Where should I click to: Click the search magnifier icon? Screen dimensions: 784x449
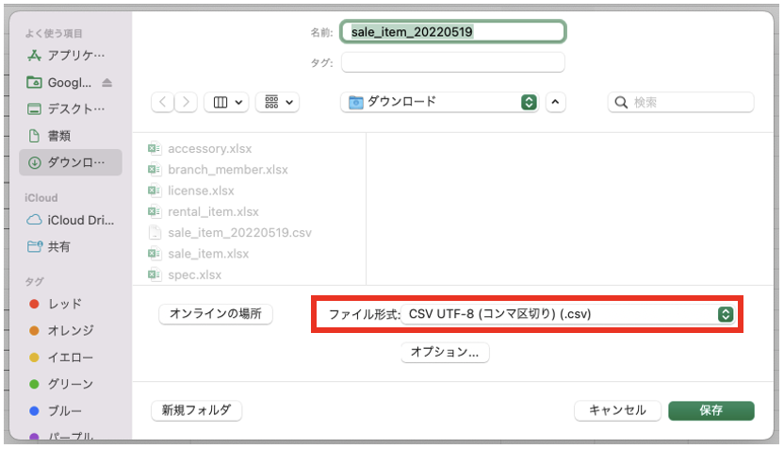[621, 102]
